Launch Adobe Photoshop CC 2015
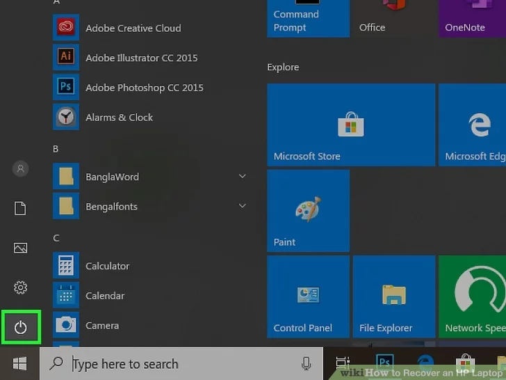This screenshot has width=506, height=380. (x=144, y=88)
